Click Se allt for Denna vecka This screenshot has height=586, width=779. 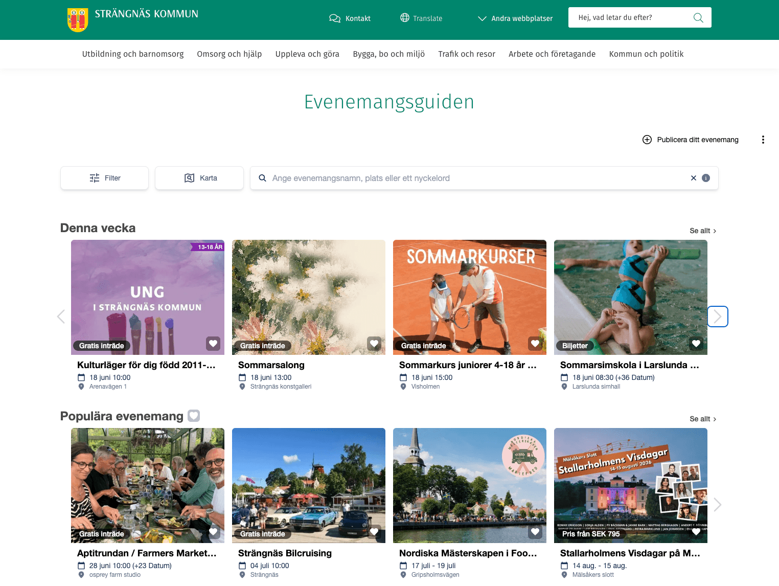(703, 231)
